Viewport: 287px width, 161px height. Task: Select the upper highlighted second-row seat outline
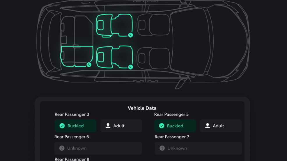[115, 25]
